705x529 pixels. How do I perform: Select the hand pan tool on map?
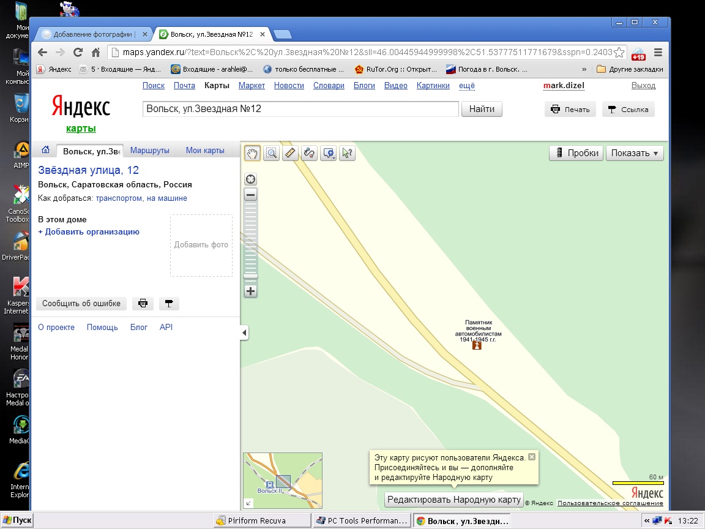(252, 154)
